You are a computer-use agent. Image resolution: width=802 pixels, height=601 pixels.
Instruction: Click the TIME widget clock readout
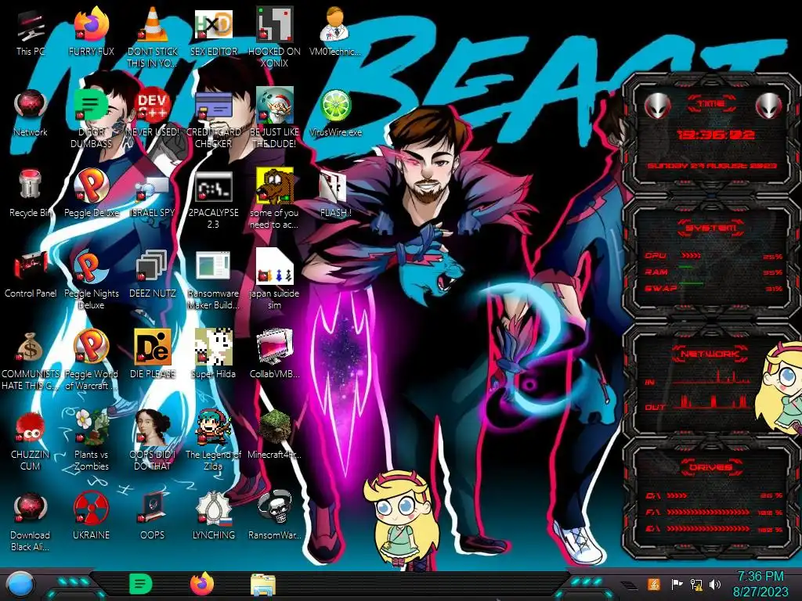click(x=716, y=135)
